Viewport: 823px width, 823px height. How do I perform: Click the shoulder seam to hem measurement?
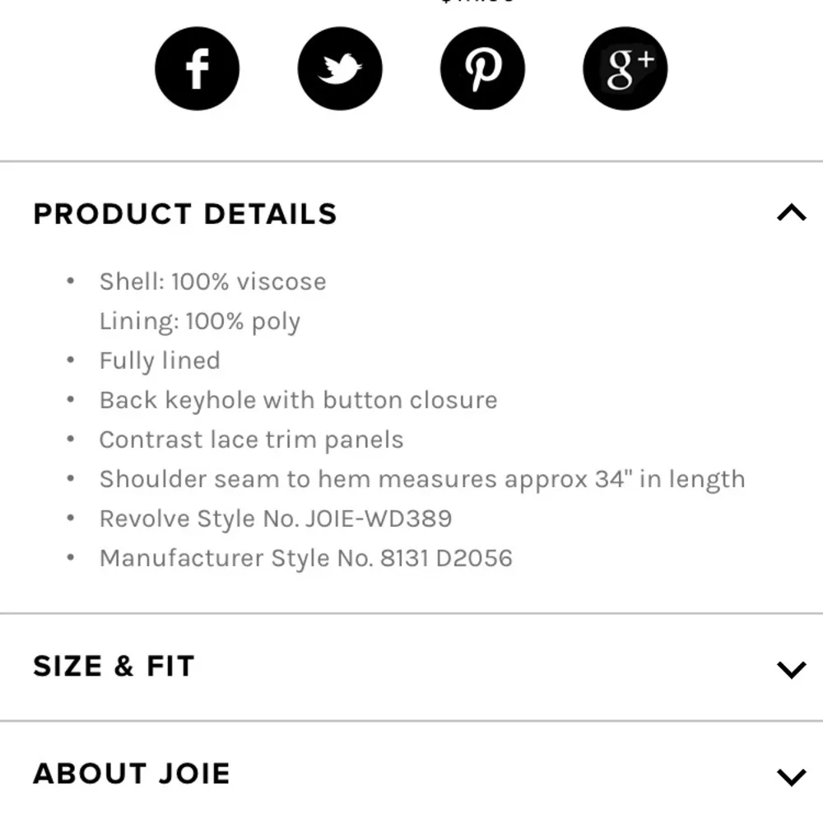click(421, 479)
